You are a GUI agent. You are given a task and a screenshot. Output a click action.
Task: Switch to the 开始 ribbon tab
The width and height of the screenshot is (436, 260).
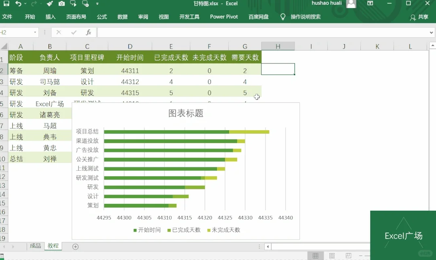click(30, 17)
